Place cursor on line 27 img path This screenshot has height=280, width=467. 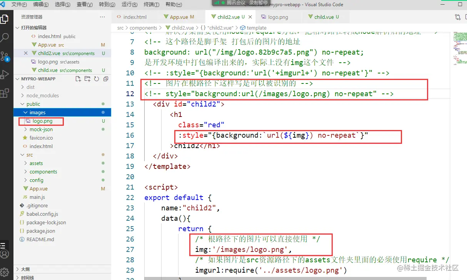[x=244, y=249]
